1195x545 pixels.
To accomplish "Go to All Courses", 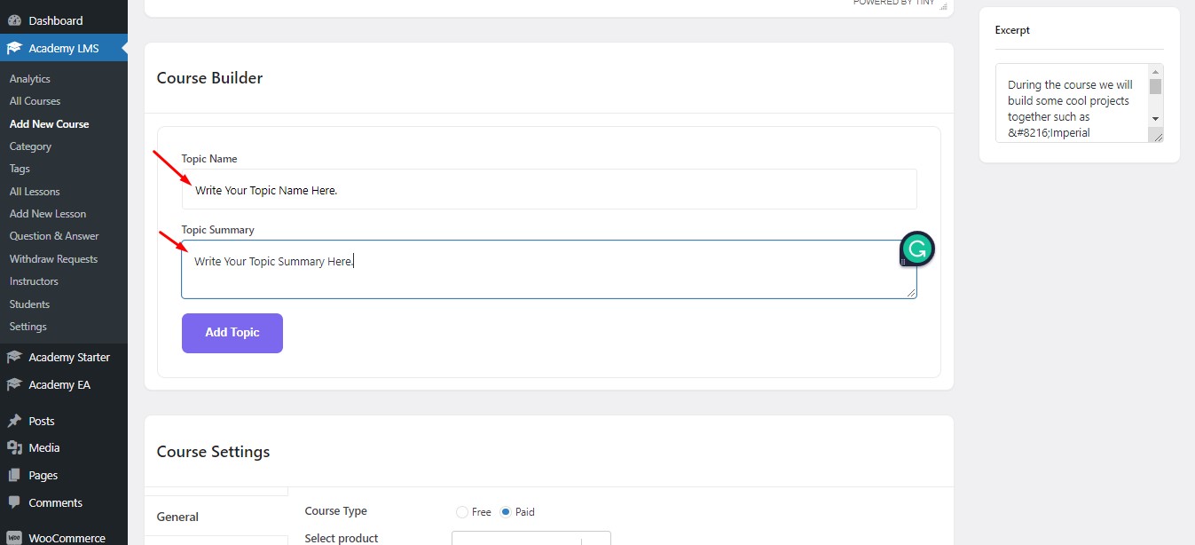I will coord(35,101).
